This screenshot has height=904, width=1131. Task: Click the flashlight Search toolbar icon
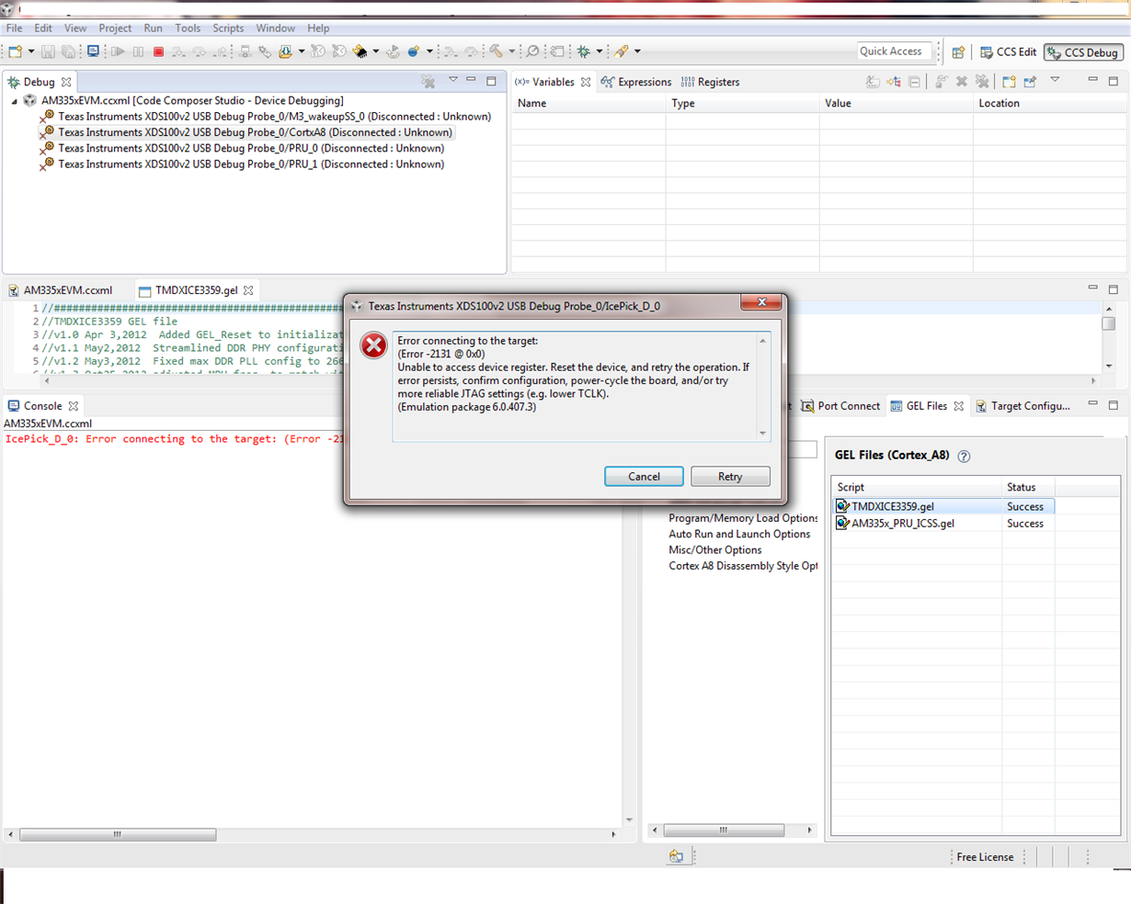tap(623, 51)
